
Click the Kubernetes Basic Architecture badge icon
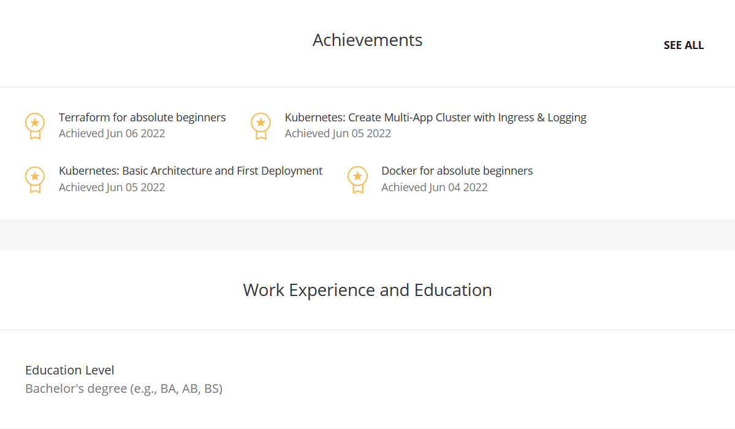[35, 179]
